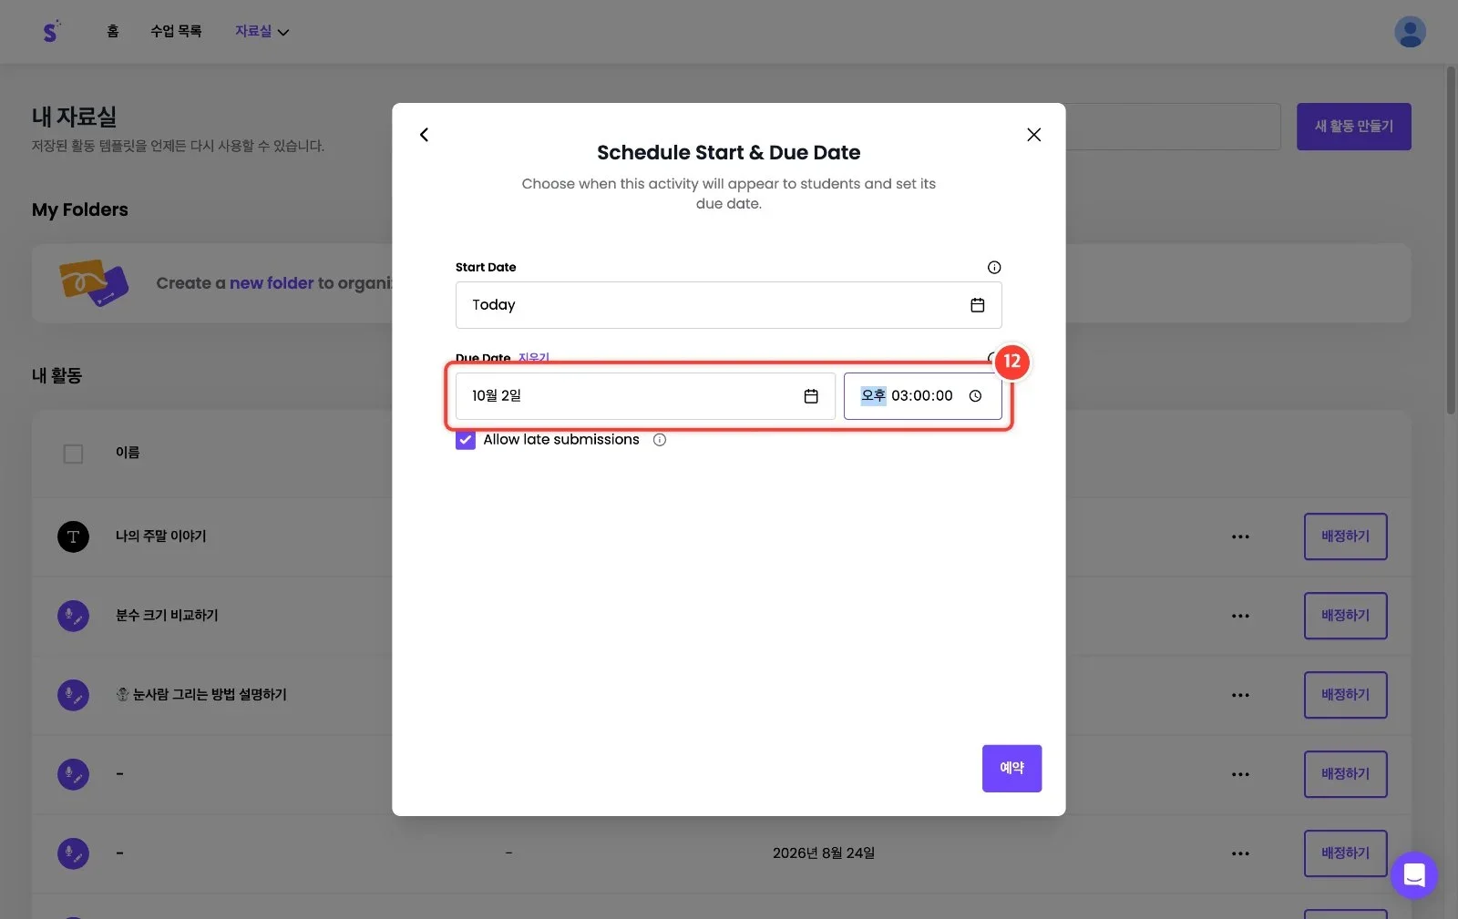Open the S logo home icon
This screenshot has height=919, width=1458.
(x=52, y=32)
